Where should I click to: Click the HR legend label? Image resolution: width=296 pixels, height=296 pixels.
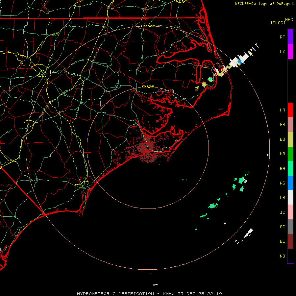(282, 154)
